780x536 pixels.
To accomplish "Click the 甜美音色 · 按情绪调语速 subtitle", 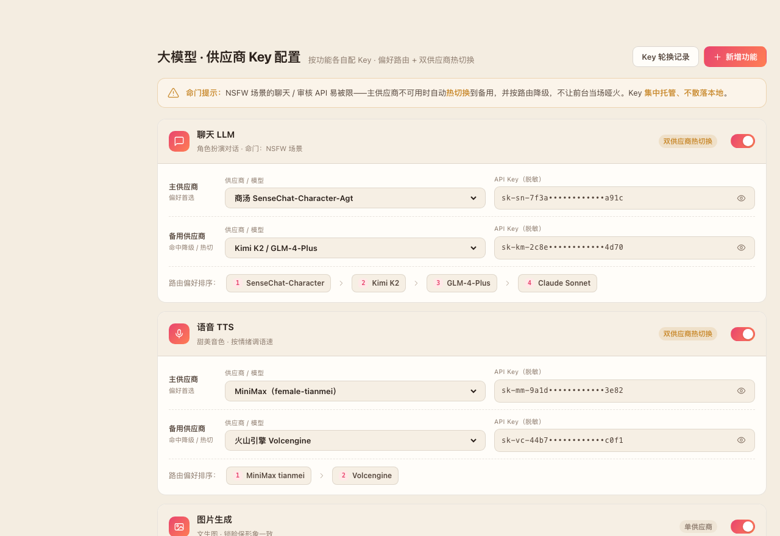I will tap(235, 342).
